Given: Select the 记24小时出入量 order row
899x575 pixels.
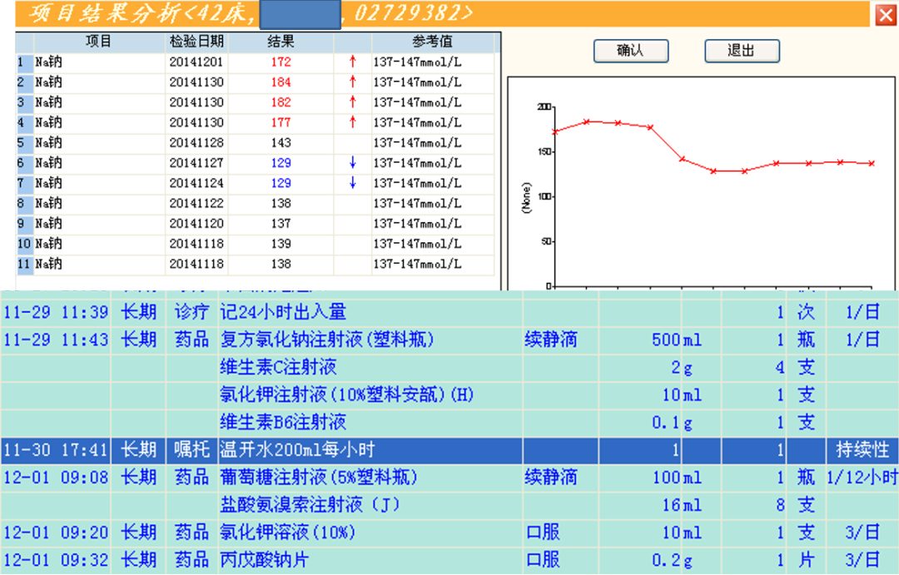Looking at the screenshot, I should (282, 312).
